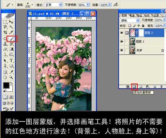The height and width of the screenshot is (138, 166).
Task: Switch to Standard editing mode
Action: 5,97
